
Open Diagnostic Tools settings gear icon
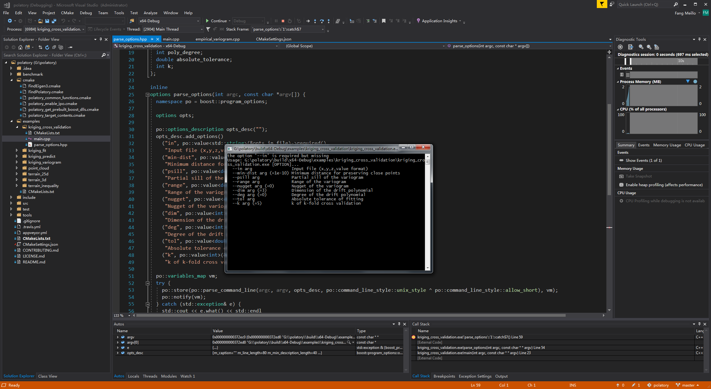pyautogui.click(x=620, y=47)
